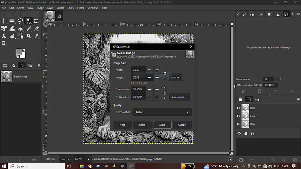This screenshot has width=301, height=169.
Task: Click the X resolution input field
Action: tap(138, 90)
